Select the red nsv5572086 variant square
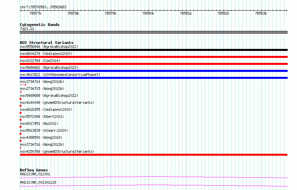 (20, 120)
